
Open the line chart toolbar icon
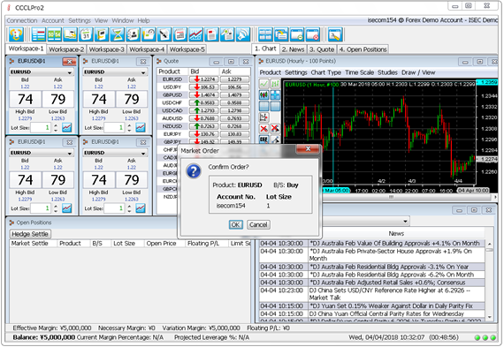point(195,34)
